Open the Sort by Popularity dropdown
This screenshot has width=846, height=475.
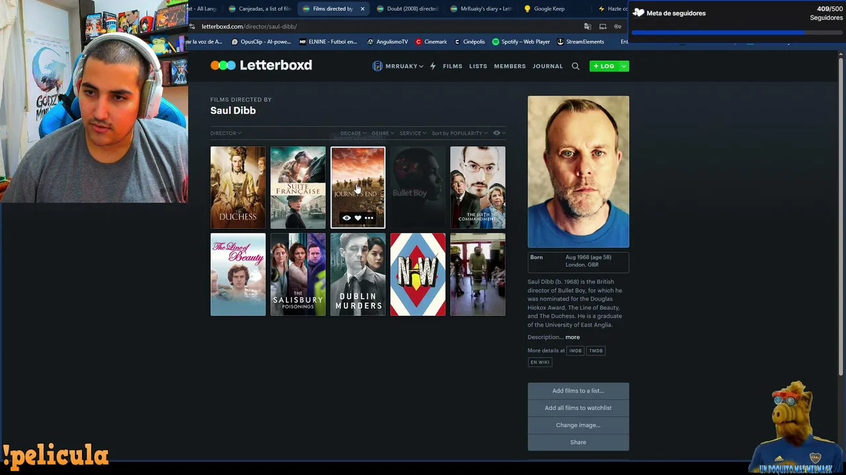pos(459,133)
